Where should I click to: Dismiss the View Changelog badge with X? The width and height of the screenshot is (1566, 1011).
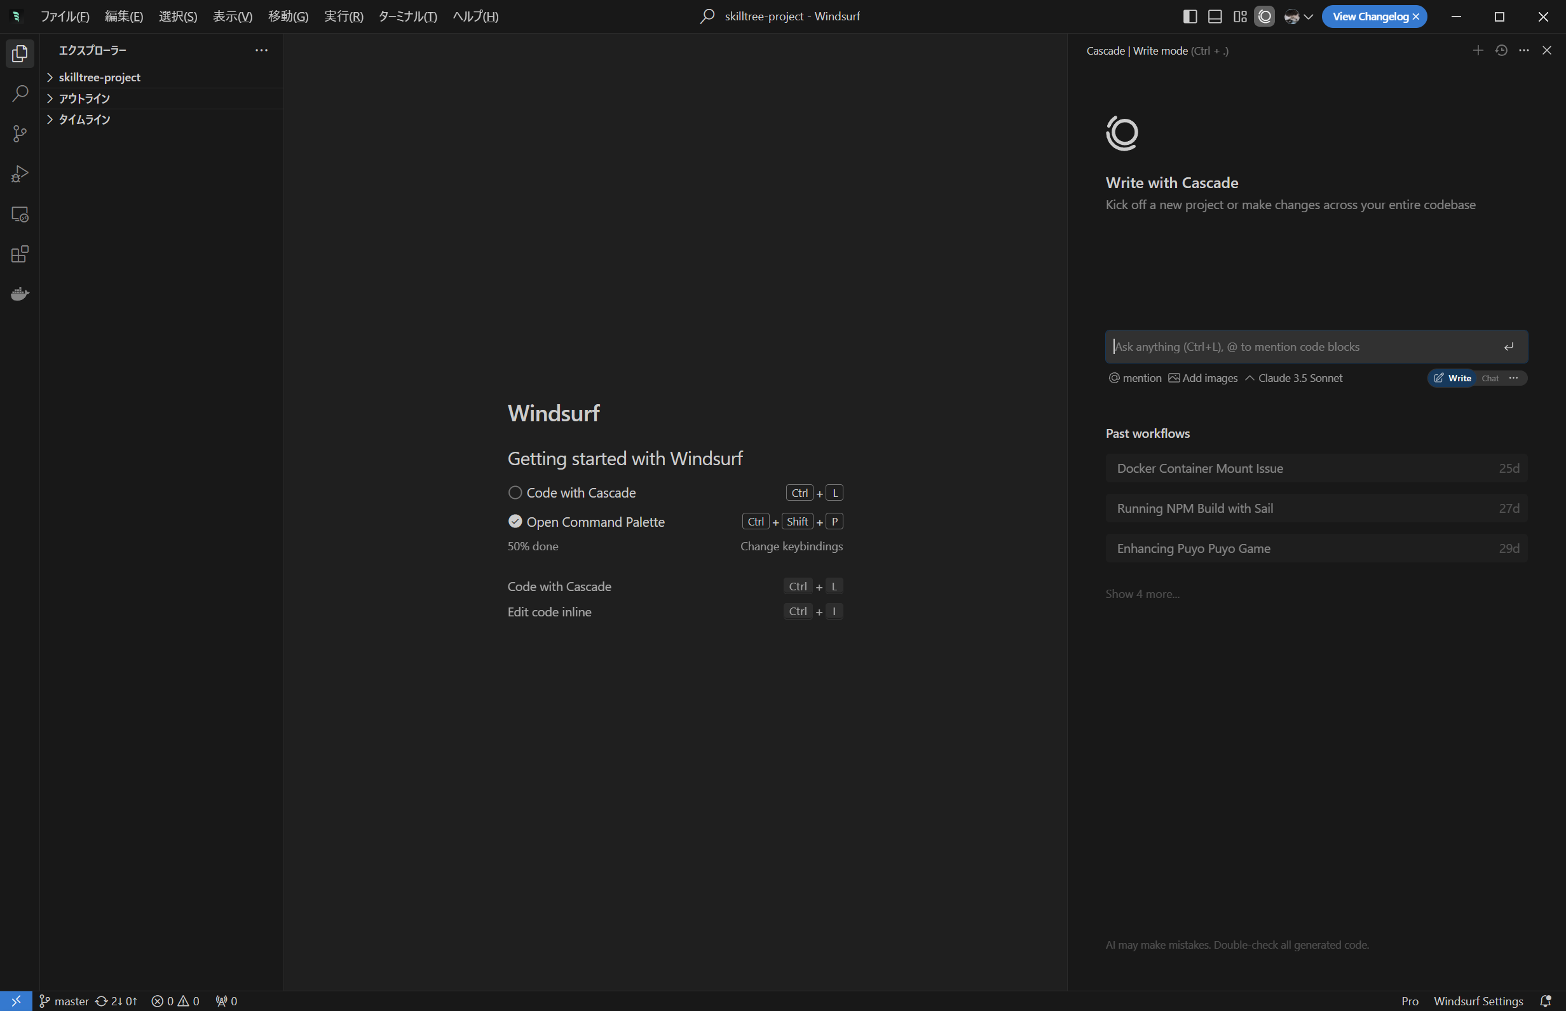tap(1416, 17)
